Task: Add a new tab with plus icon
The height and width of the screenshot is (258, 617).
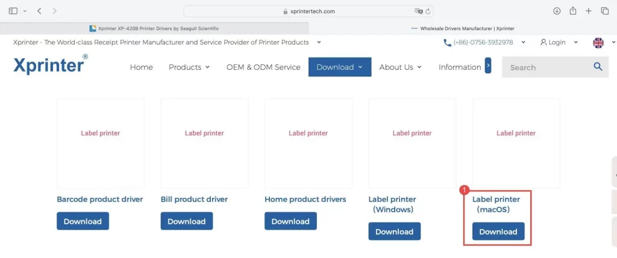Action: tap(588, 11)
